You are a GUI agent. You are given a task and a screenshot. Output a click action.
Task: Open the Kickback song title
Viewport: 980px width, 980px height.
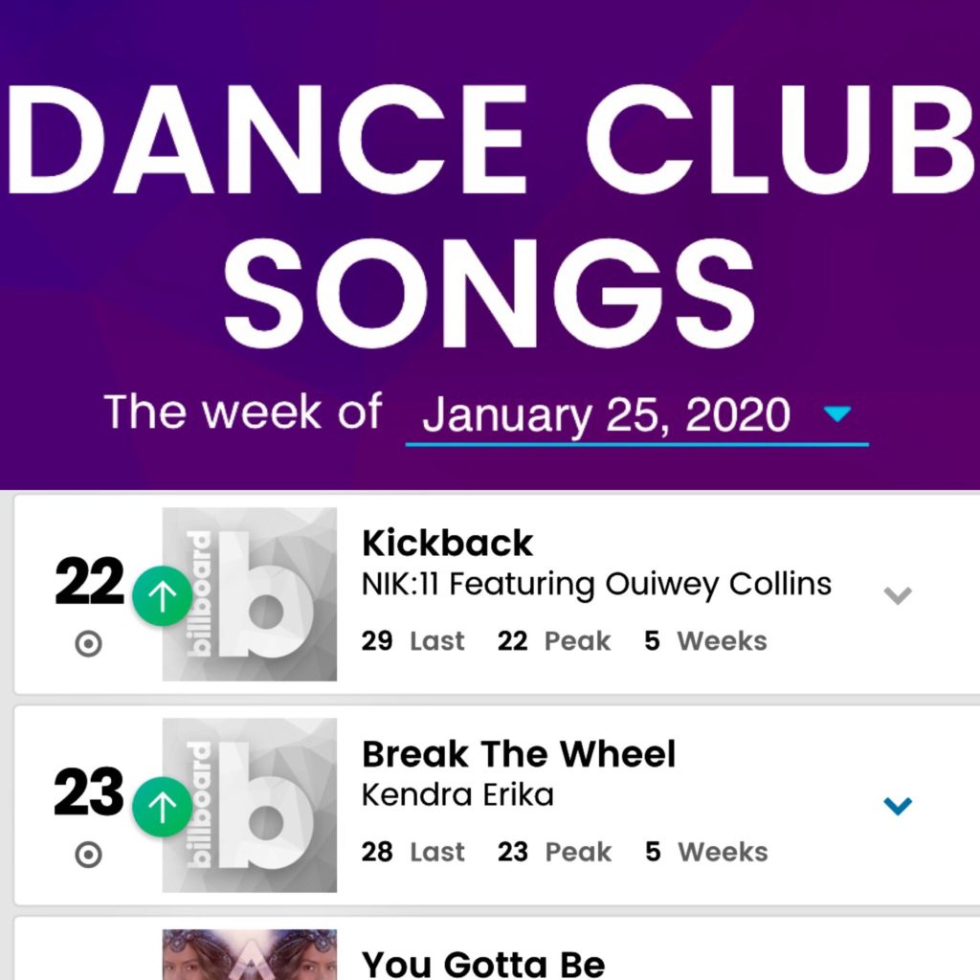tap(448, 543)
